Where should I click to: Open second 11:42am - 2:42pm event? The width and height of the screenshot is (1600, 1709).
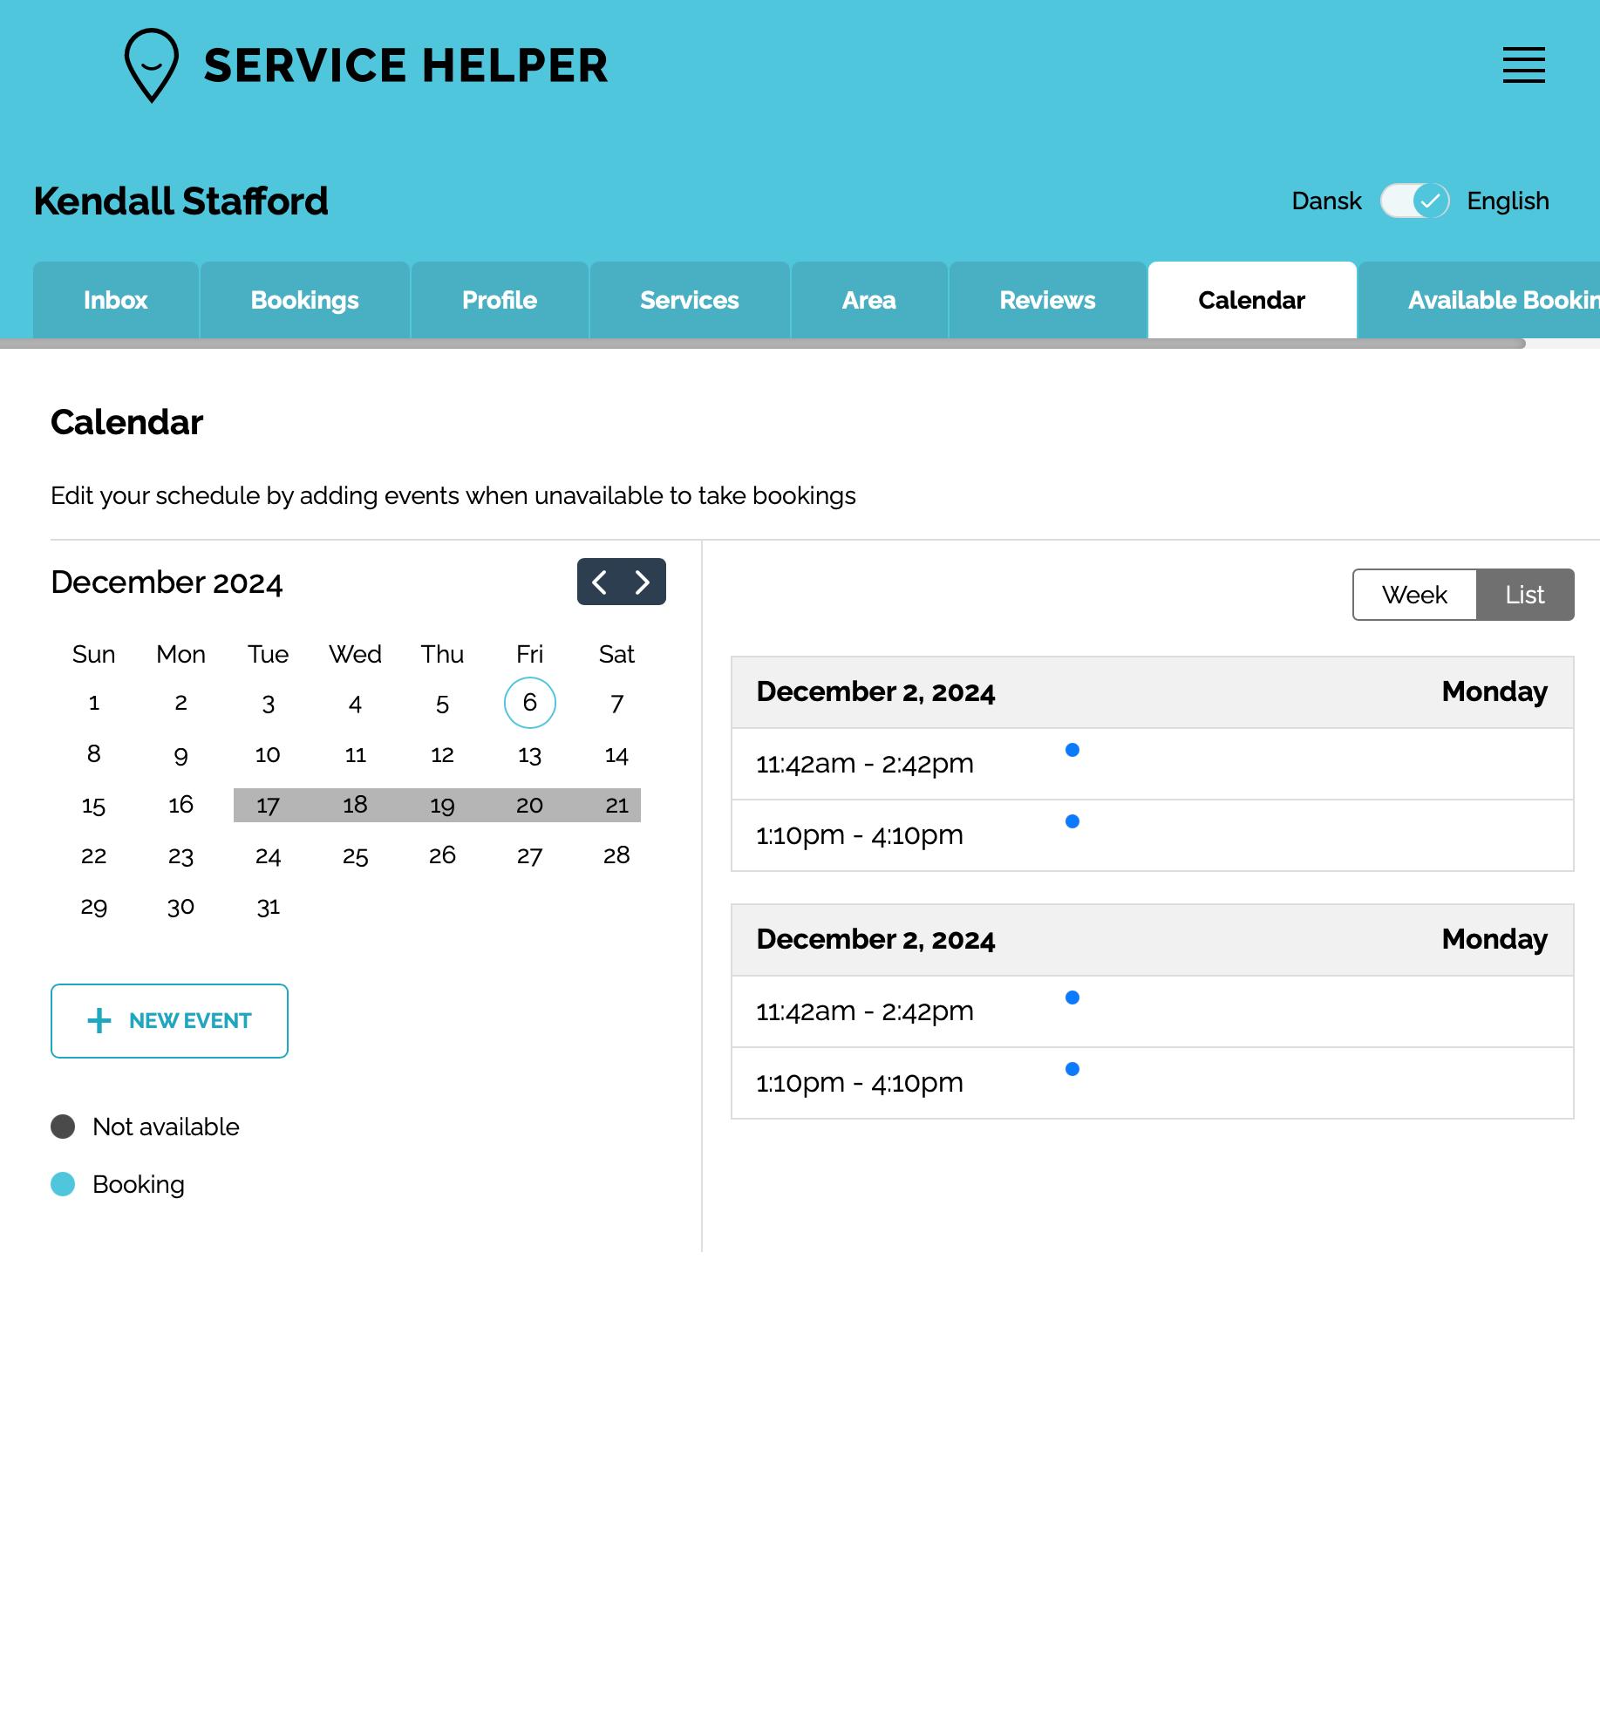[x=1153, y=1011]
